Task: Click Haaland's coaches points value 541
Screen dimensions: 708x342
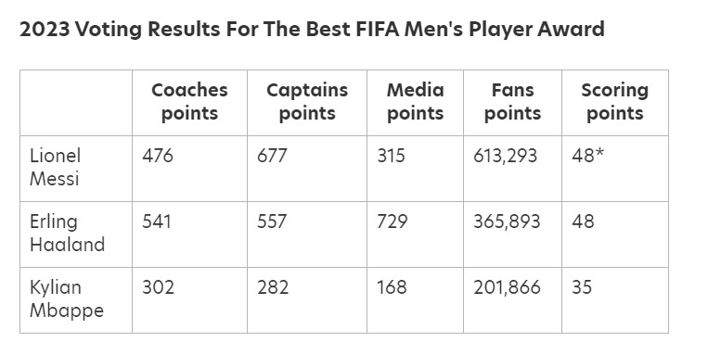Action: pos(157,222)
